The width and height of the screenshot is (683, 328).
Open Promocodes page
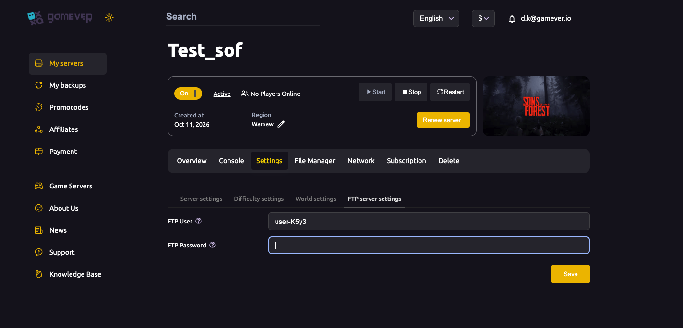[x=69, y=107]
